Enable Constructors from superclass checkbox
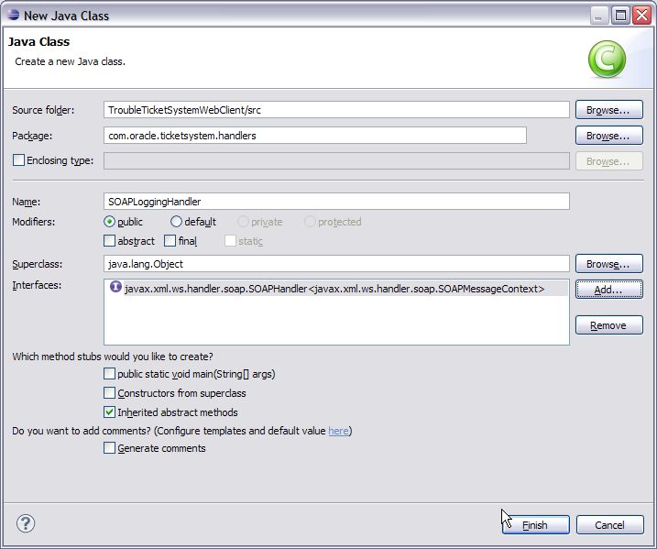 click(109, 393)
